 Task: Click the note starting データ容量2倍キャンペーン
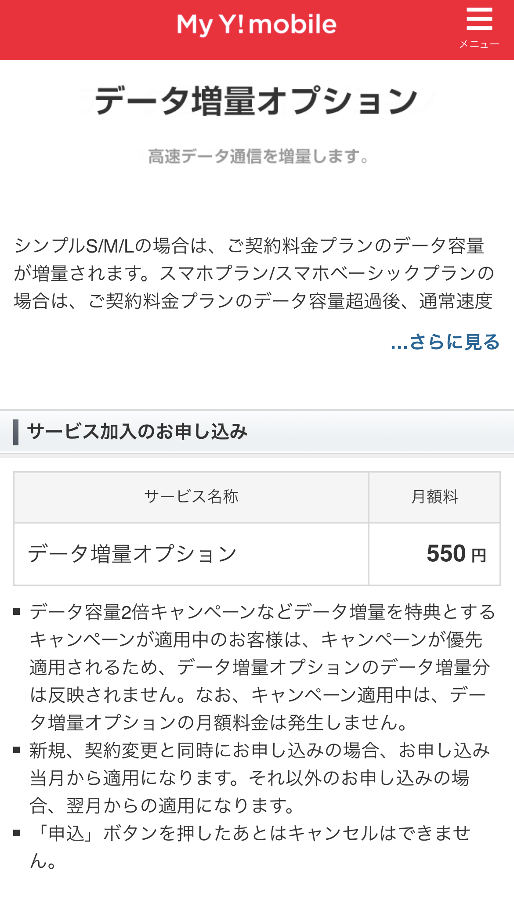pos(262,667)
